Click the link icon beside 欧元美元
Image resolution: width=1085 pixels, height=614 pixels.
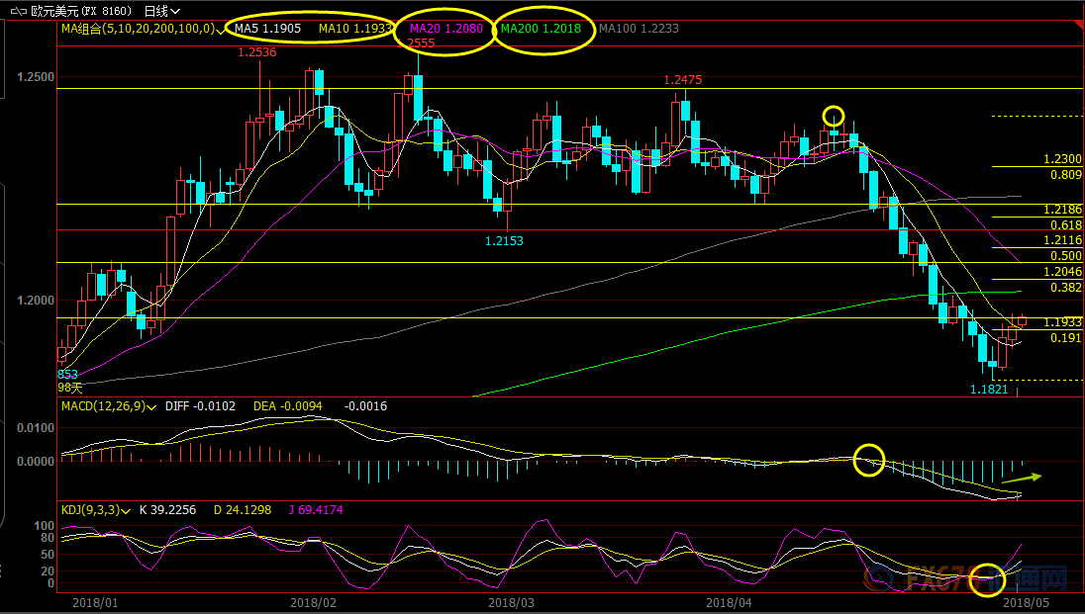point(19,11)
